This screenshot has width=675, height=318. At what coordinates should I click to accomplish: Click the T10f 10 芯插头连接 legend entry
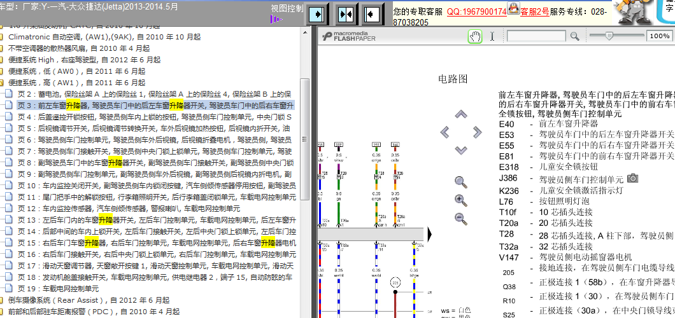(546, 212)
